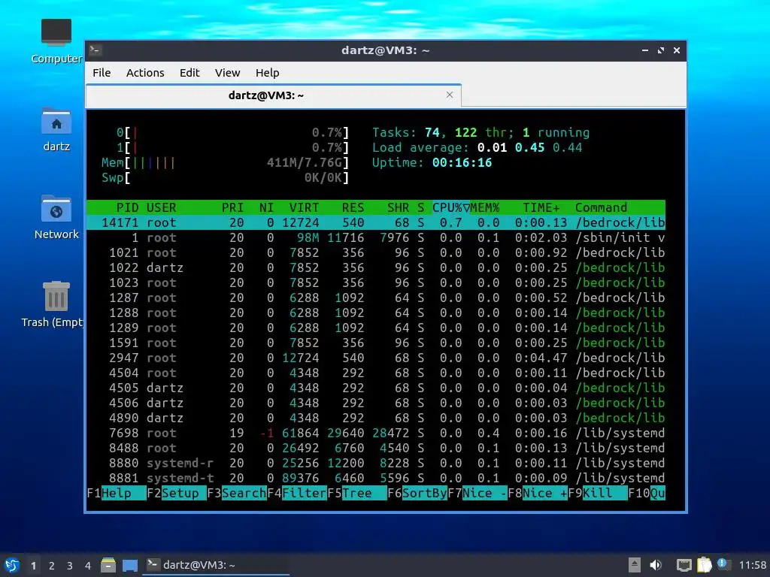Click F10 Quit in htop footer
770x577 pixels.
(647, 493)
